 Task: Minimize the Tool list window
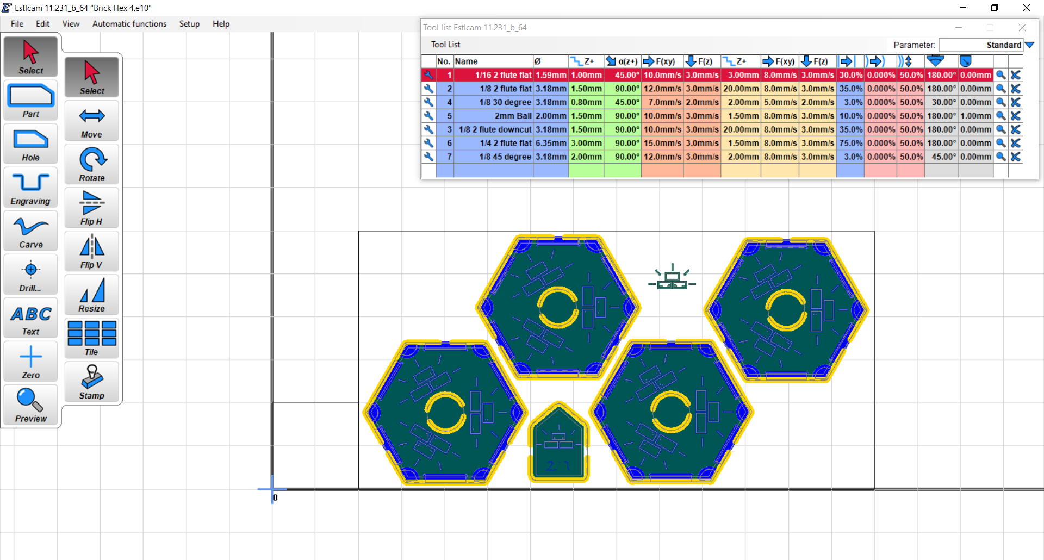pyautogui.click(x=959, y=28)
